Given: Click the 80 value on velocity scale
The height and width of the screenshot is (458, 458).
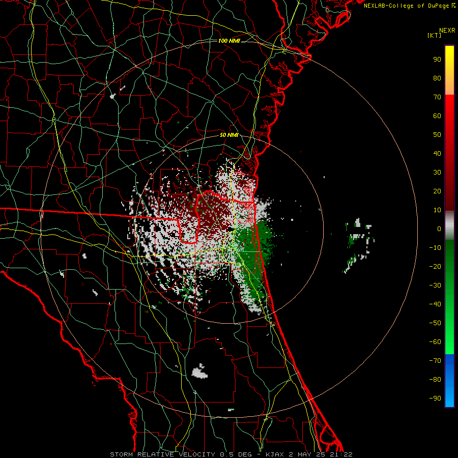Looking at the screenshot, I should pos(437,78).
